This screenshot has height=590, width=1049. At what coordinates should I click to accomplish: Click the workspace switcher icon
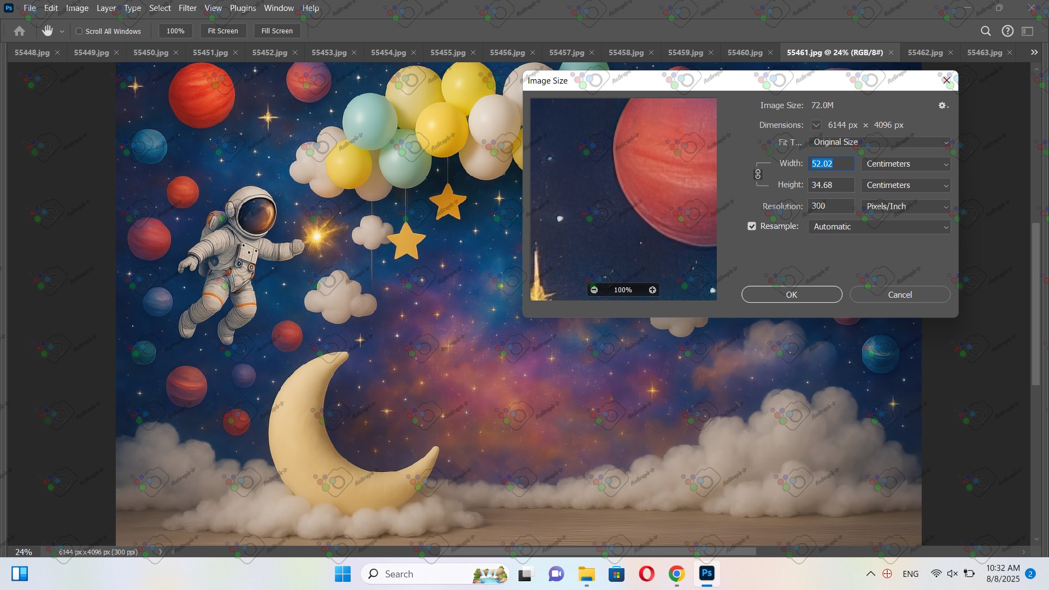click(1028, 31)
